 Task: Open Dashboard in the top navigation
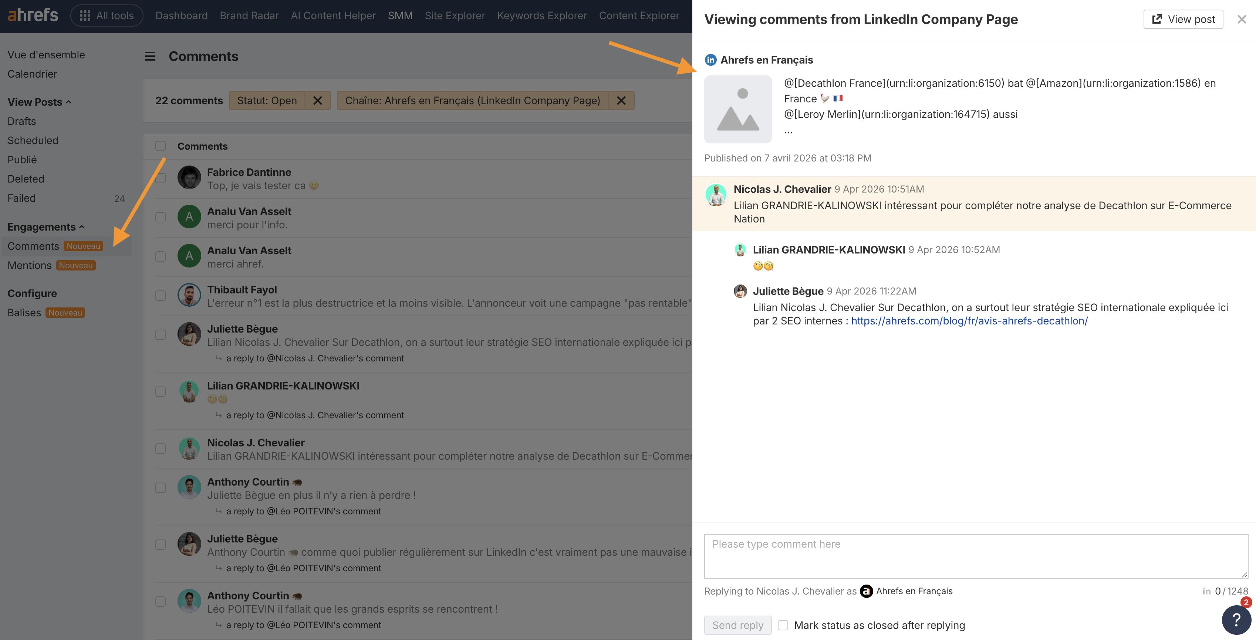point(181,16)
